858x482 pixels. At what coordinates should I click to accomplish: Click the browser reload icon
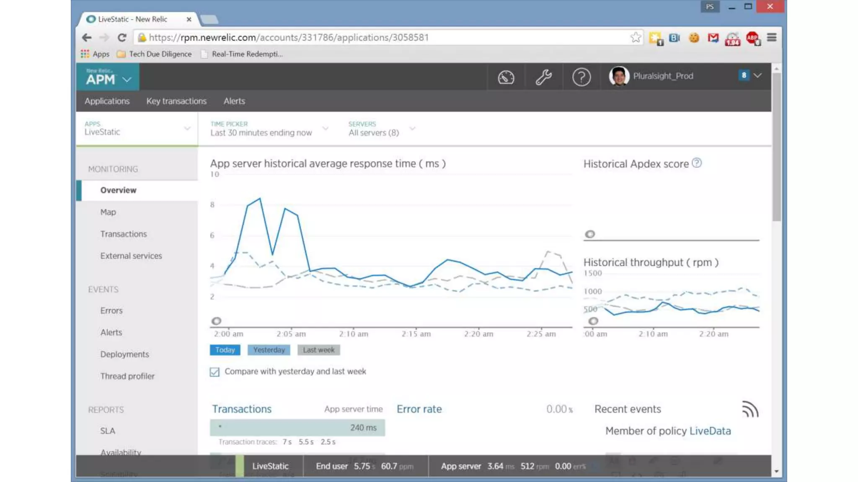coord(122,38)
